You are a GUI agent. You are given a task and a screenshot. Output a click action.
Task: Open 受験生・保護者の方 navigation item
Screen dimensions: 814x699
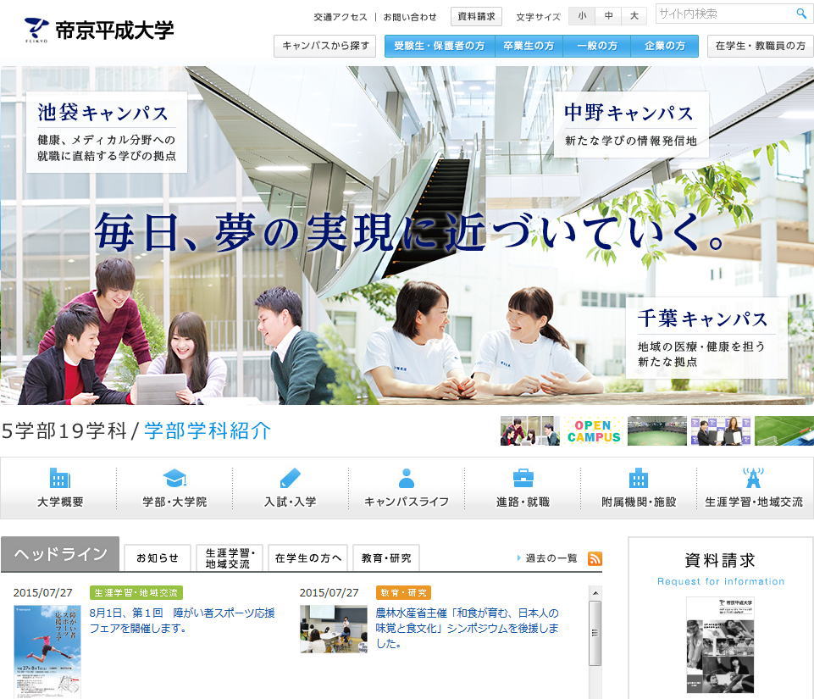click(x=440, y=47)
